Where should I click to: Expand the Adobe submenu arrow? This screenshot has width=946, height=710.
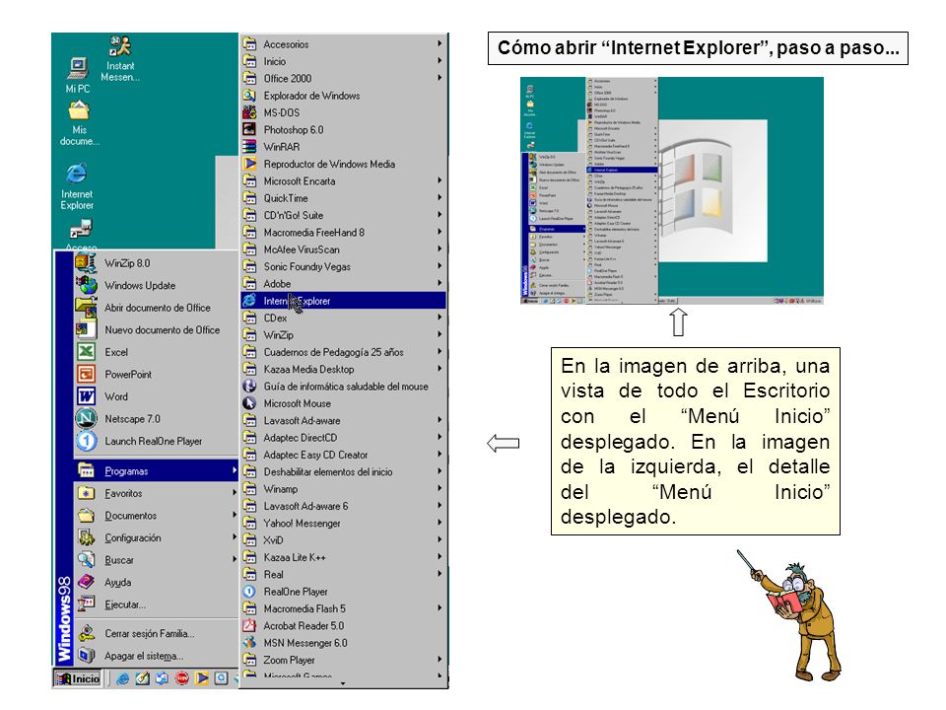click(x=439, y=283)
